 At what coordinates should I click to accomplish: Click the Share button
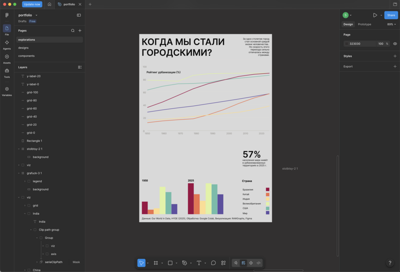391,15
